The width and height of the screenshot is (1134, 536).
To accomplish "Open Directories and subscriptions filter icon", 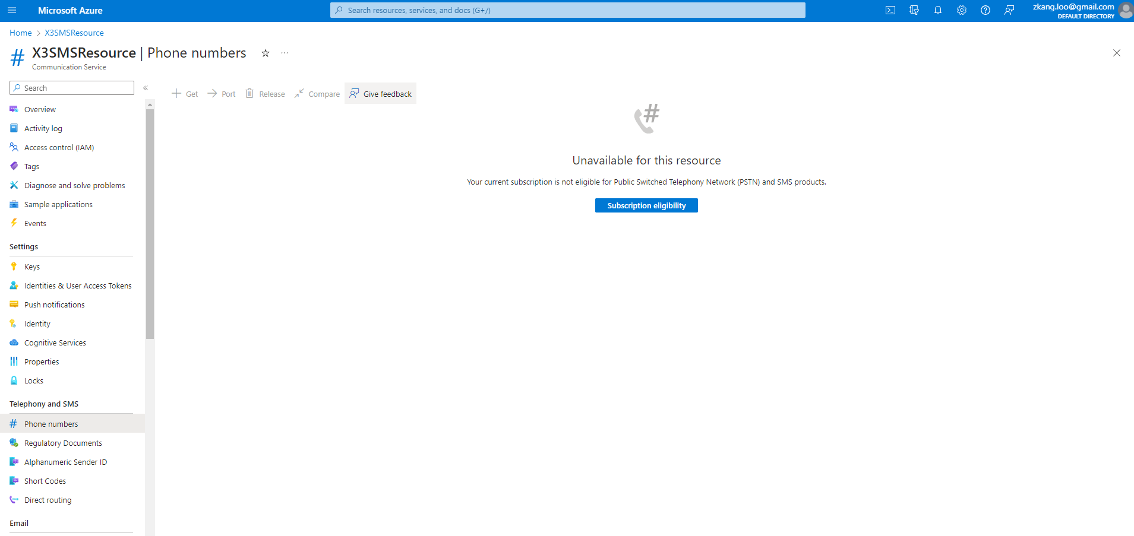I will 914,10.
